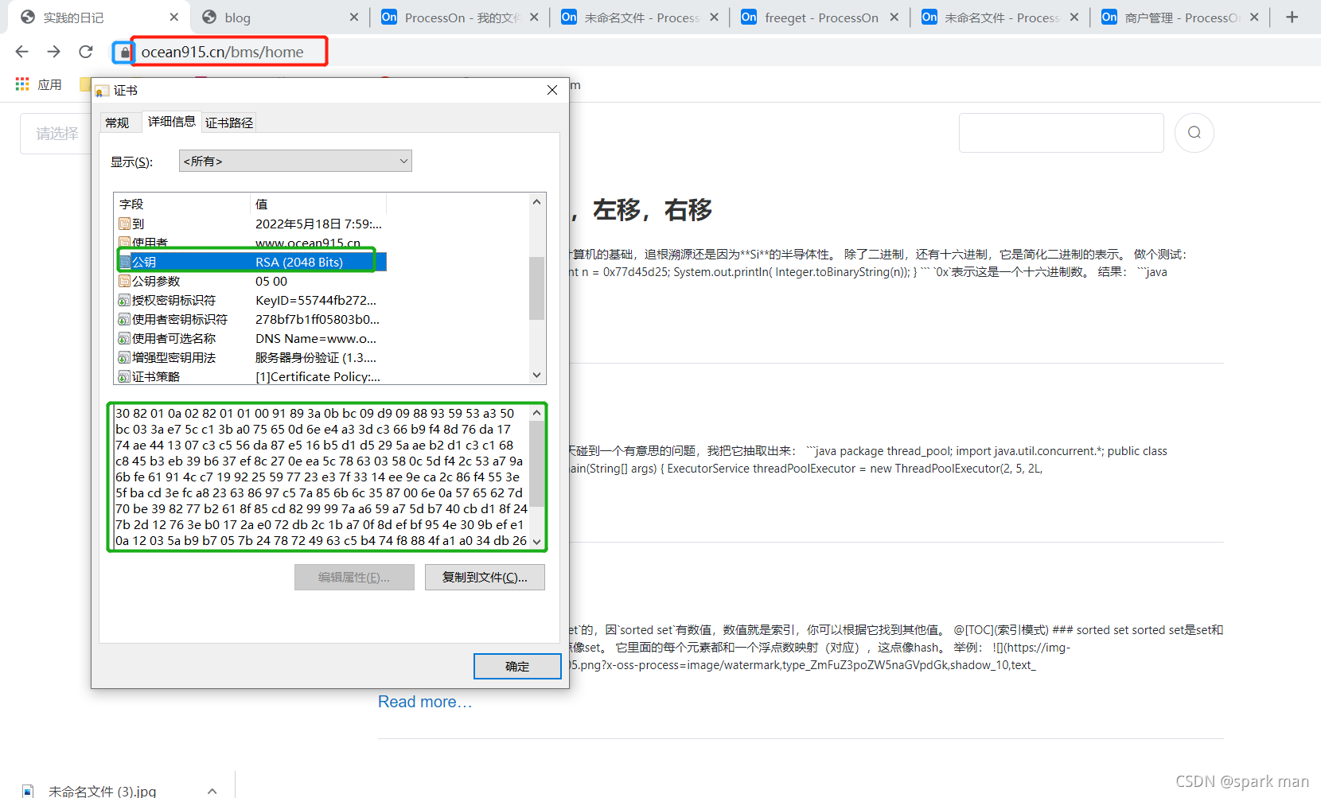The image size is (1321, 798).
Task: Click the '确定' button
Action: 517,666
